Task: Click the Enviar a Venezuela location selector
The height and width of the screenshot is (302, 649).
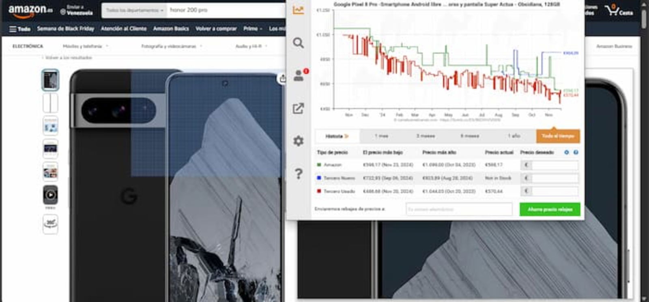Action: click(76, 10)
